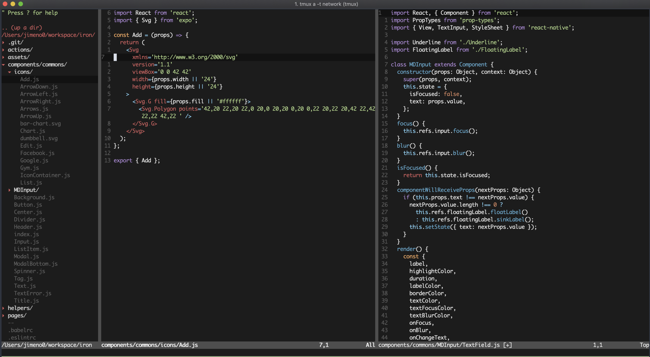The height and width of the screenshot is (357, 650).
Task: Open ArrowDown.js in the file tree
Action: point(39,87)
